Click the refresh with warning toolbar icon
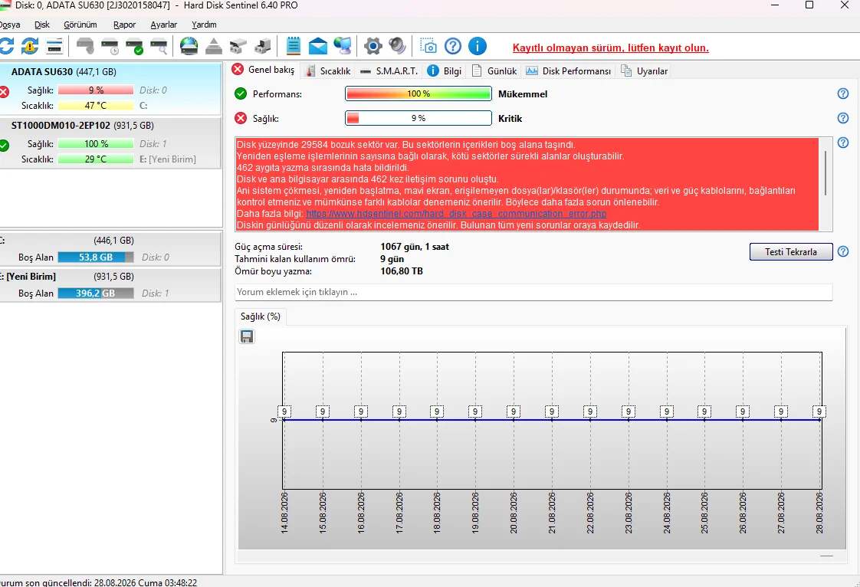The width and height of the screenshot is (860, 587). [x=30, y=46]
